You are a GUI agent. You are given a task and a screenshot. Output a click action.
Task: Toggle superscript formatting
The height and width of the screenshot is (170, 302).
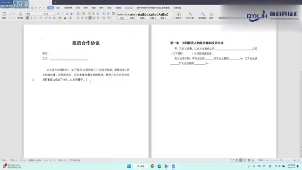click(x=46, y=18)
